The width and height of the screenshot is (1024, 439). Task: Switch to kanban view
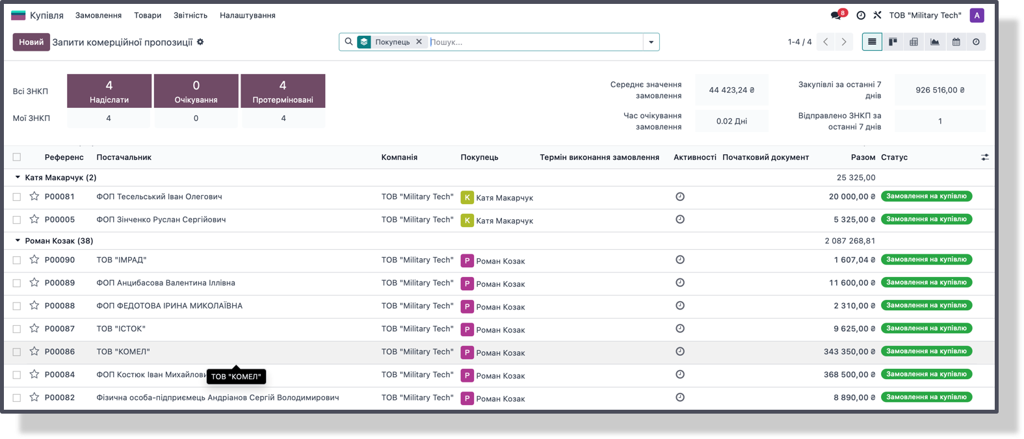click(x=893, y=42)
